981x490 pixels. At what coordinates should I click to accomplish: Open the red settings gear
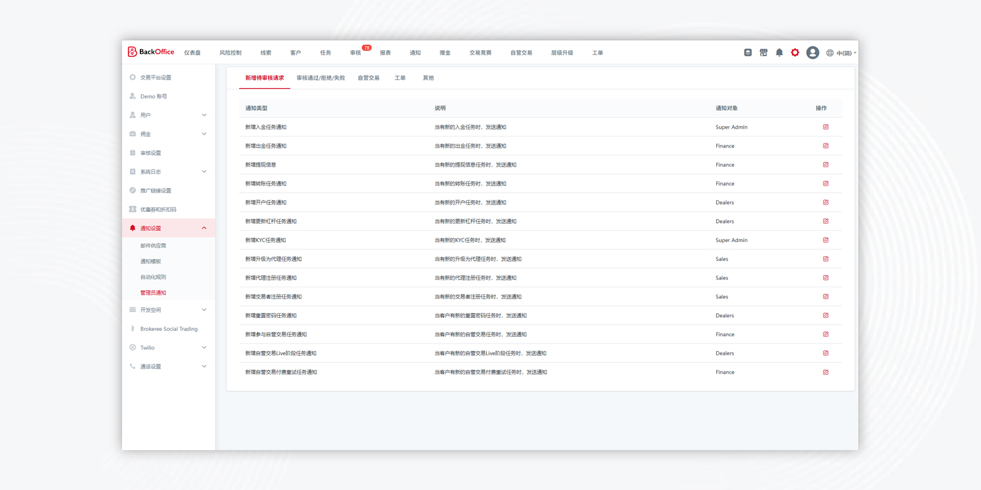click(x=795, y=53)
